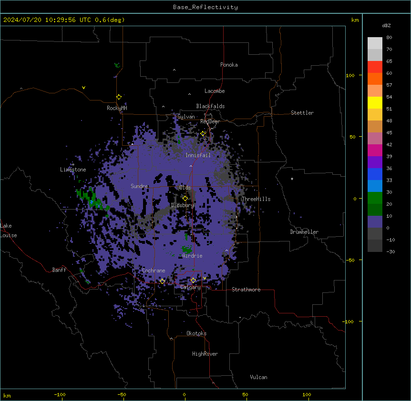Select the bright green legend swatch
Screen dimensions: 411x401
[x=375, y=198]
